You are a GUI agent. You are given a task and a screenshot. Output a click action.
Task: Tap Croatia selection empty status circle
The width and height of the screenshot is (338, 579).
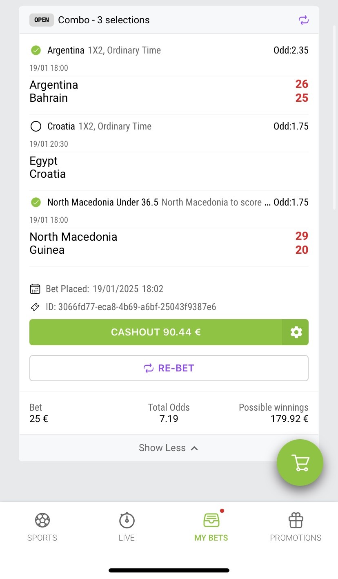point(36,126)
